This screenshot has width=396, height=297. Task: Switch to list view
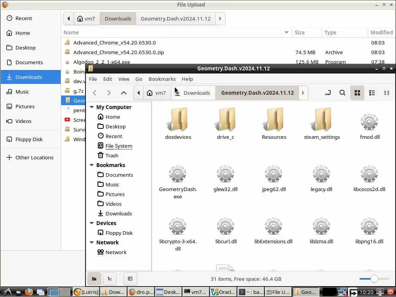click(x=372, y=93)
